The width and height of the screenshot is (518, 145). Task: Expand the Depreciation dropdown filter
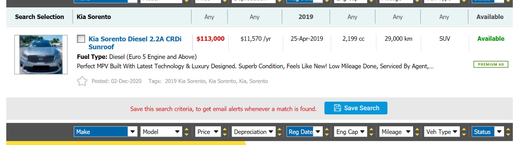click(x=253, y=132)
